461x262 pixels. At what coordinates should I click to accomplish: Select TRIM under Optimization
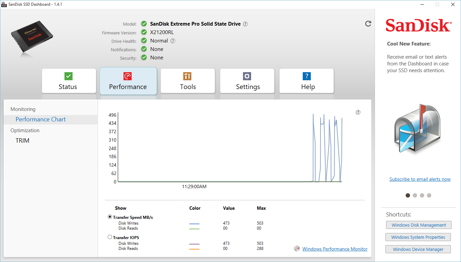(22, 141)
